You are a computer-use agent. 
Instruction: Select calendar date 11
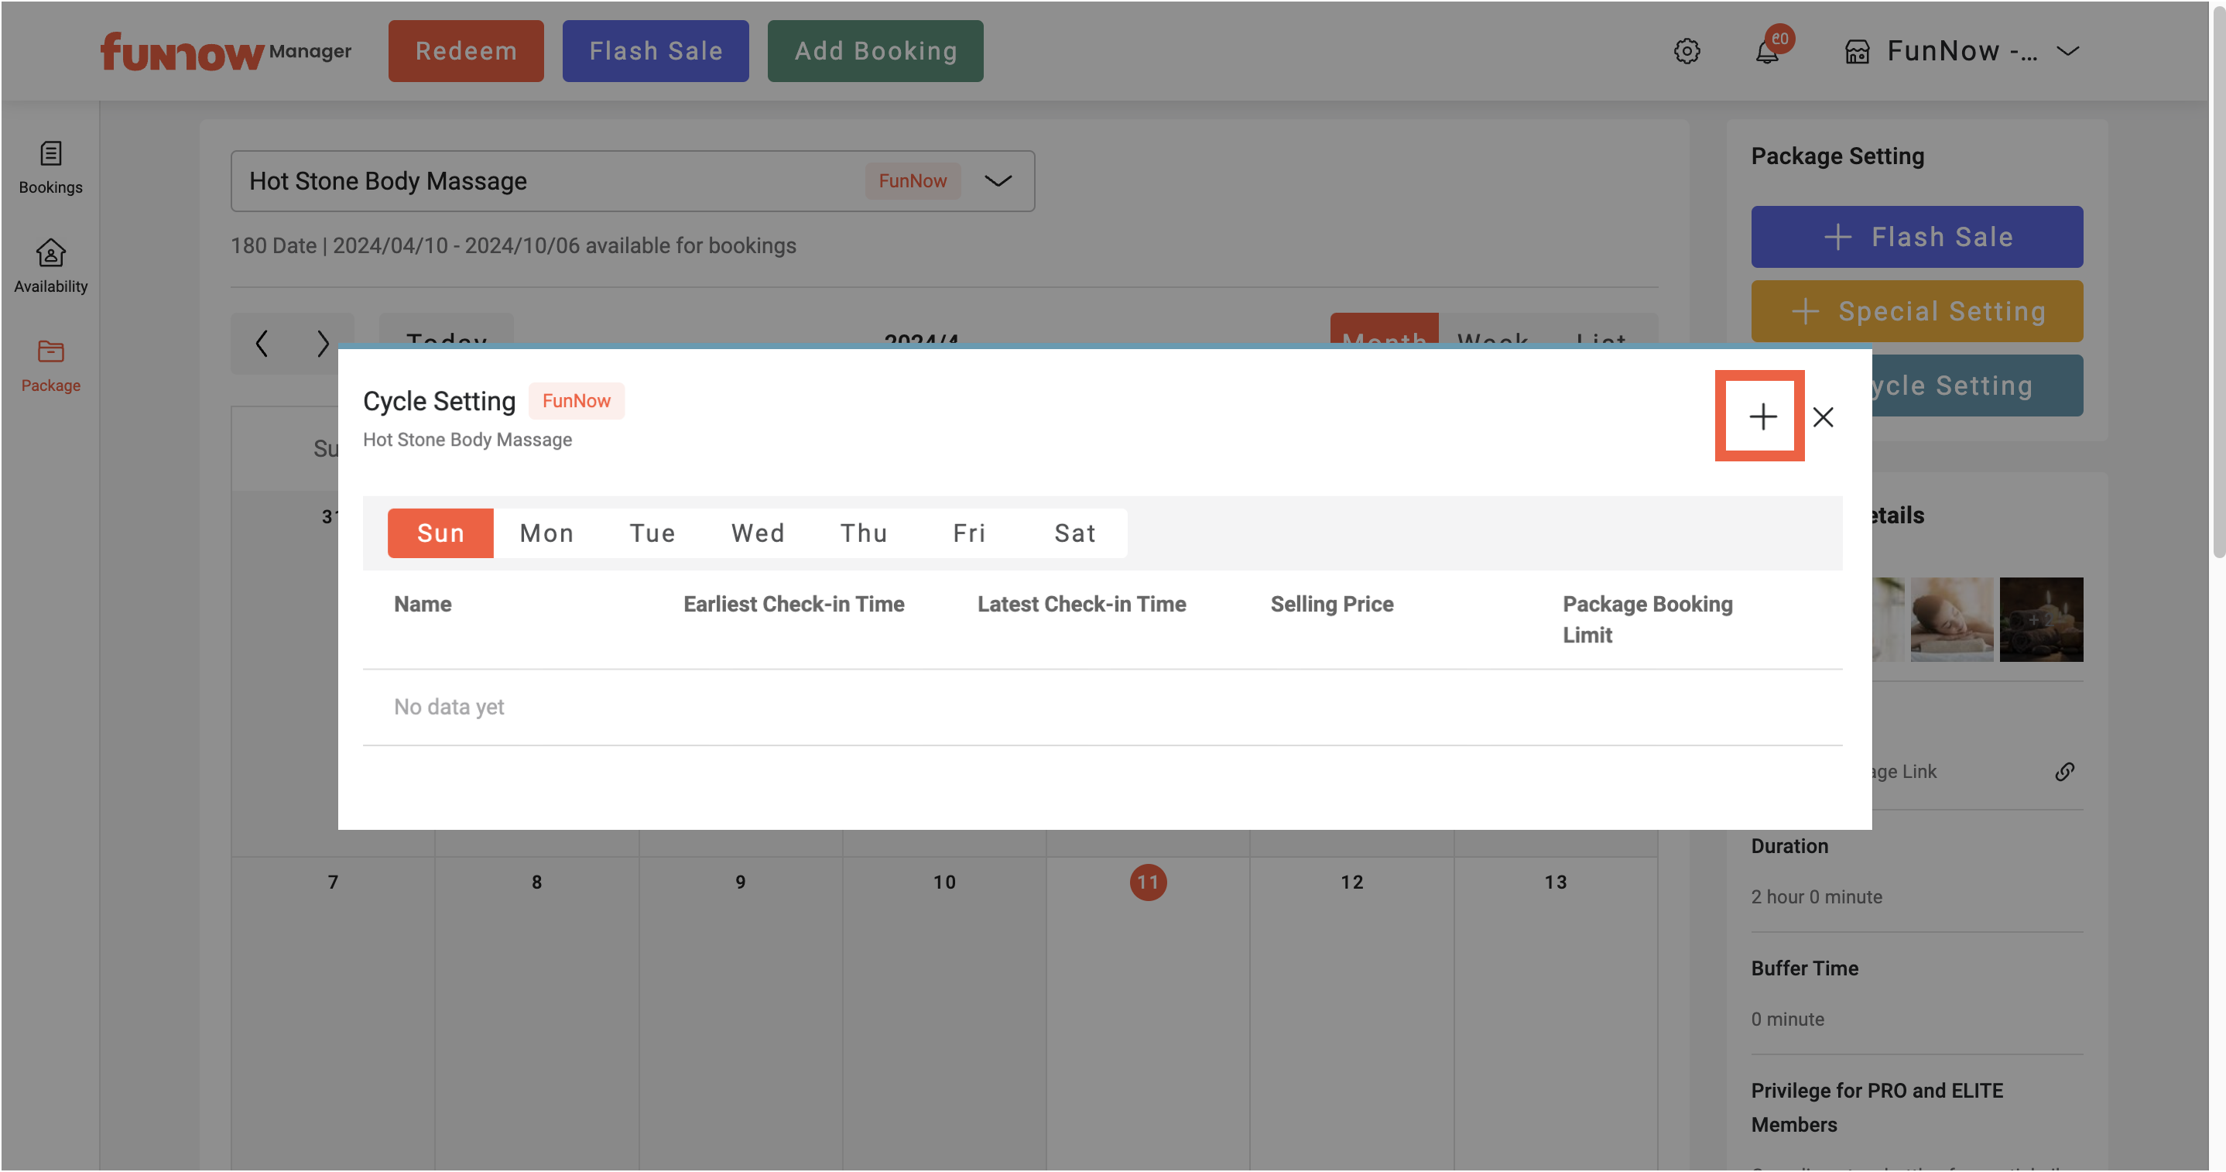click(1148, 882)
